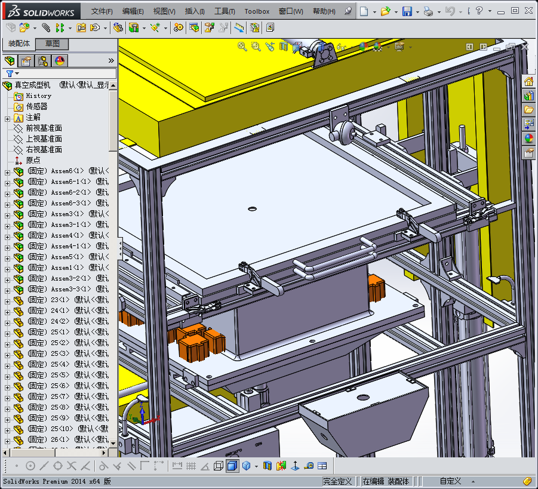Click the Save disk icon
Screen dimensions: 538x489
tap(407, 11)
